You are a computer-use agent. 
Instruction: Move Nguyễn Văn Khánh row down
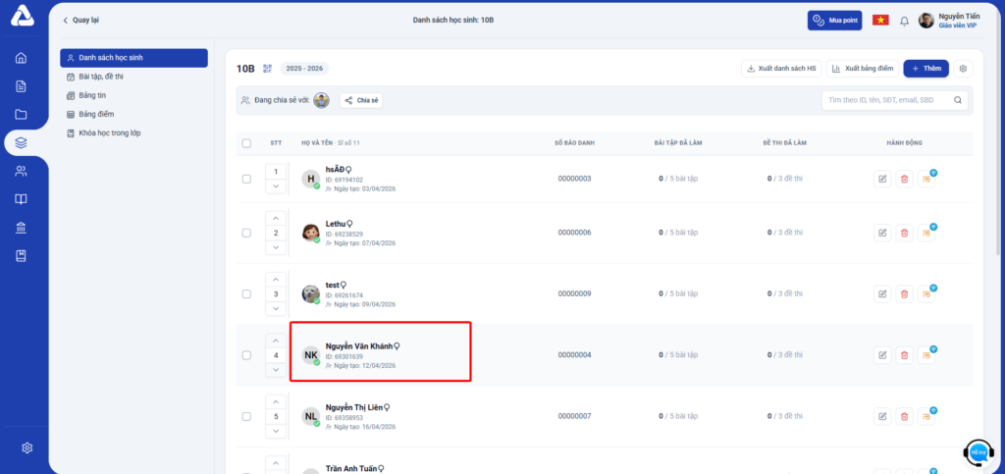[x=276, y=370]
